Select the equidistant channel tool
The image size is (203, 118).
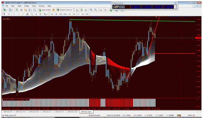[27, 14]
